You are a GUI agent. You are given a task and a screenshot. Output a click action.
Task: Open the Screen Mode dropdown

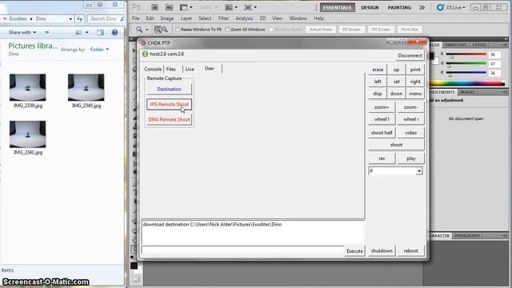point(250,7)
